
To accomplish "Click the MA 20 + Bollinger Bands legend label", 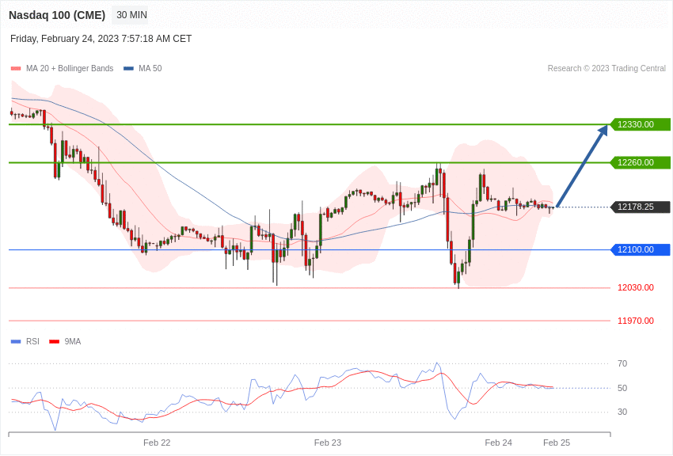I will [70, 68].
